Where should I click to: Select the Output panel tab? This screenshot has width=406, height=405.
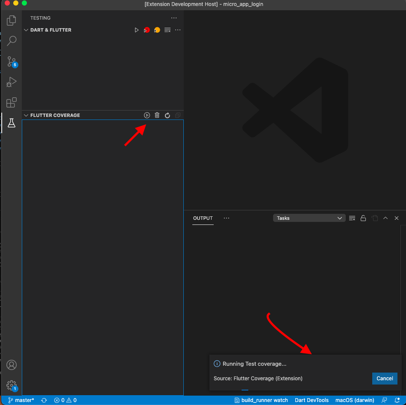[203, 218]
